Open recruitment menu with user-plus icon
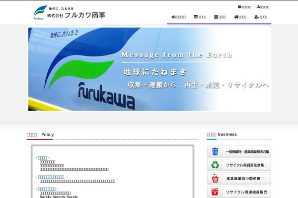This screenshot has height=198, width=298. pyautogui.click(x=261, y=17)
